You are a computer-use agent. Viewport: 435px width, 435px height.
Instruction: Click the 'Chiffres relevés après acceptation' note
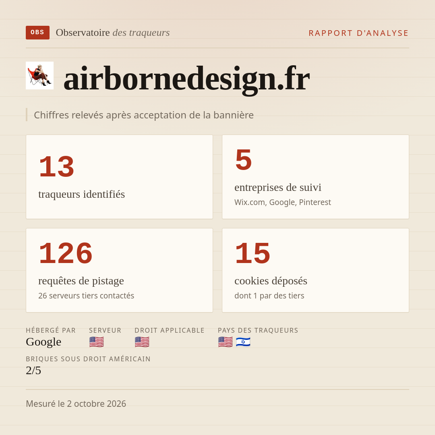(144, 115)
